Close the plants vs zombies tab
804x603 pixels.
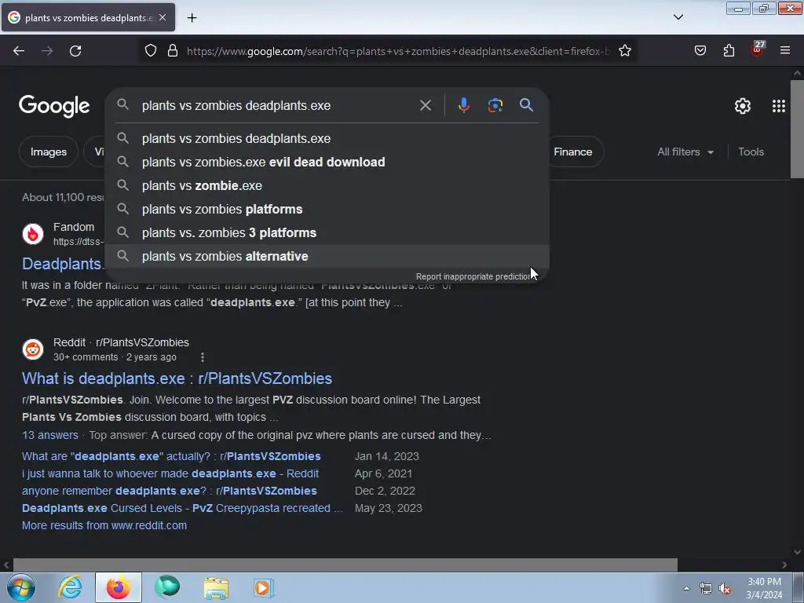click(163, 17)
